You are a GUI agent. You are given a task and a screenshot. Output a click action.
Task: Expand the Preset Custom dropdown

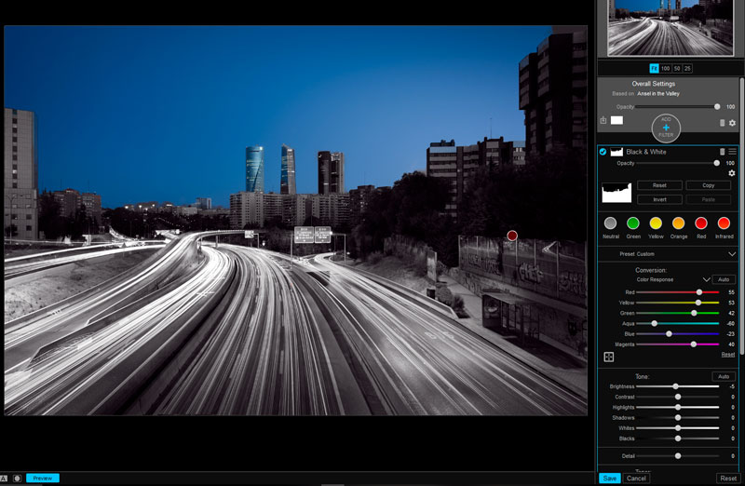coord(732,253)
